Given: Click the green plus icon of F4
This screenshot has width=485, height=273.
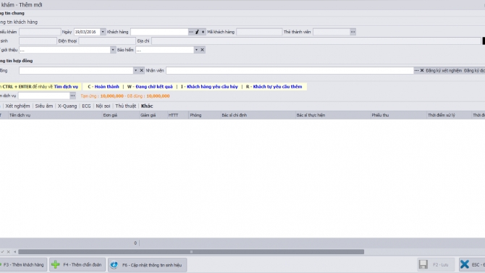Looking at the screenshot, I should [x=56, y=264].
